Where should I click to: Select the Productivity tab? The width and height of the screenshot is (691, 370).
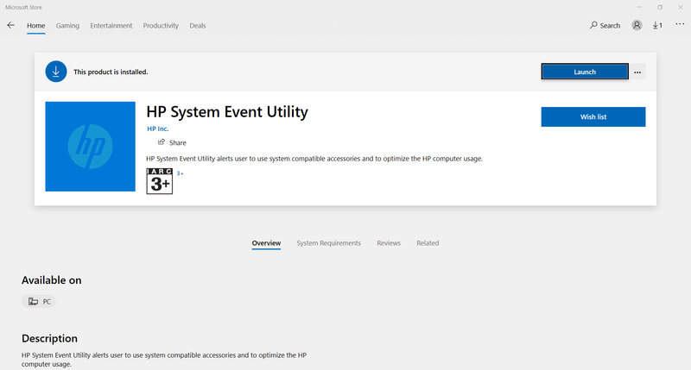coord(162,26)
